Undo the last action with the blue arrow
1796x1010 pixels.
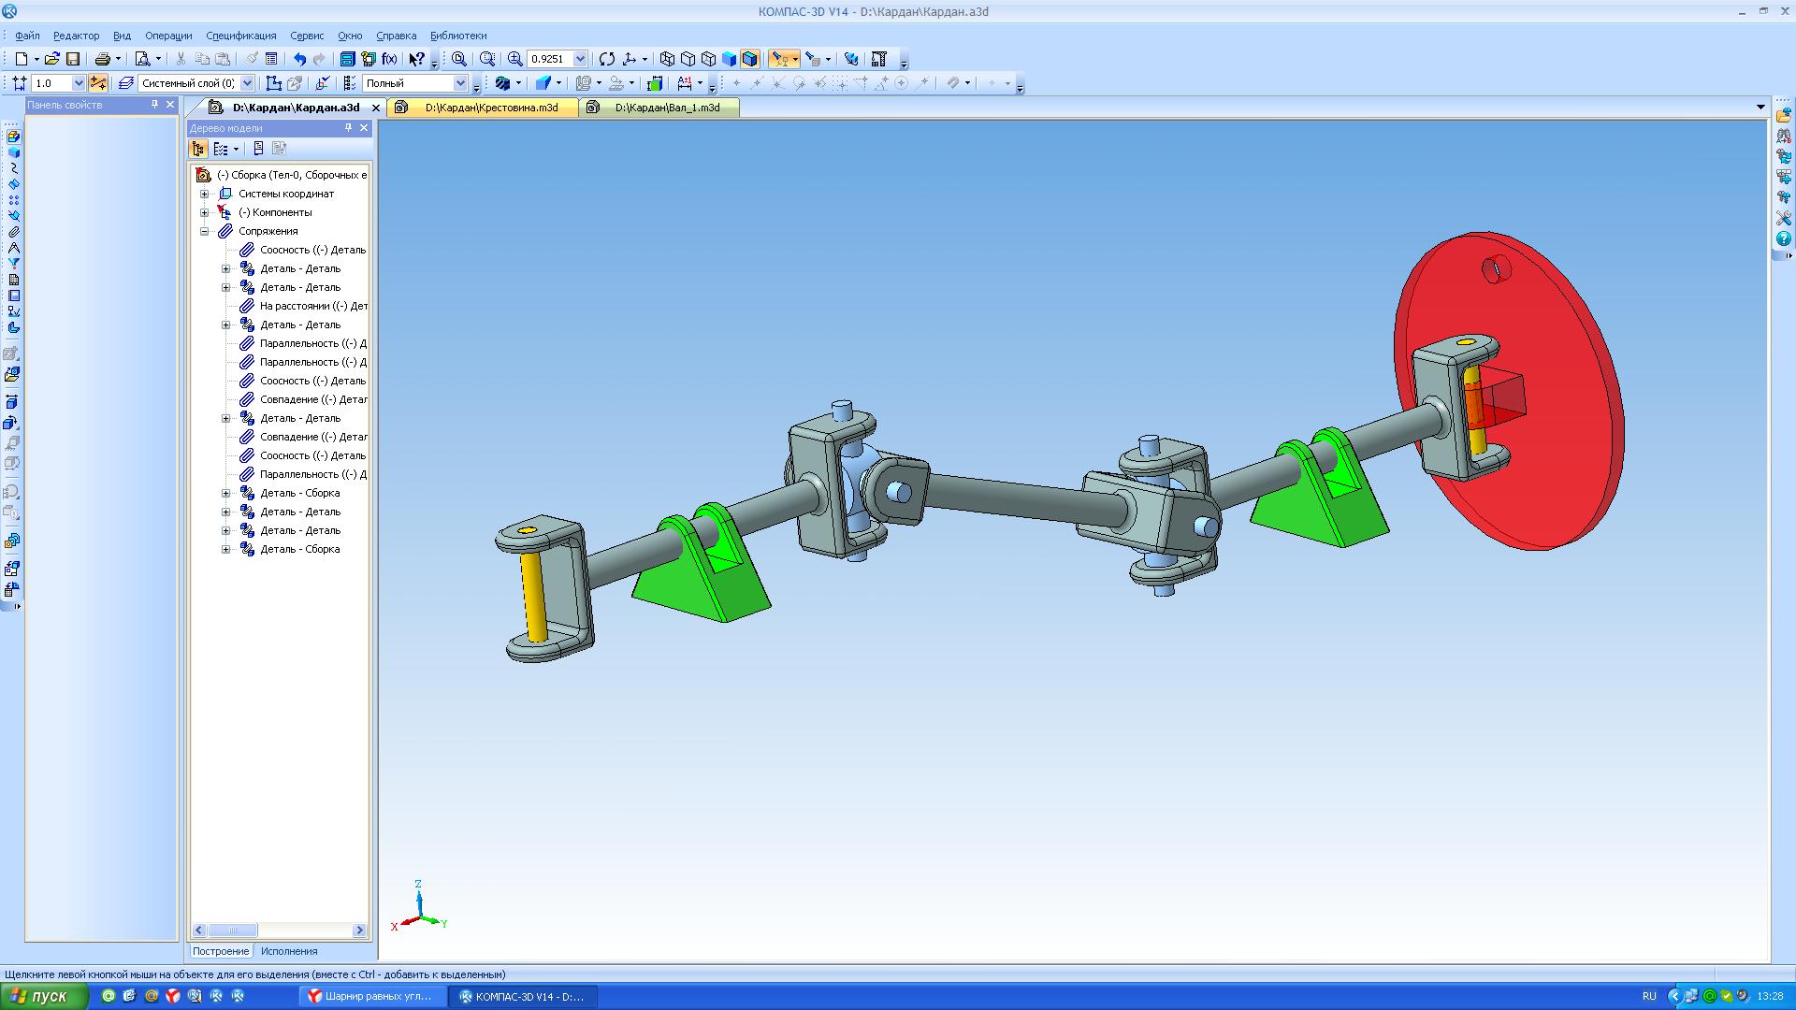pos(299,59)
